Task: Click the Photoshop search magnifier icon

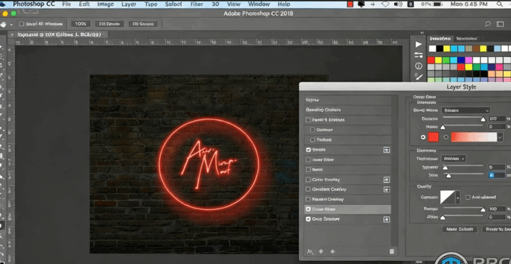Action: 487,24
